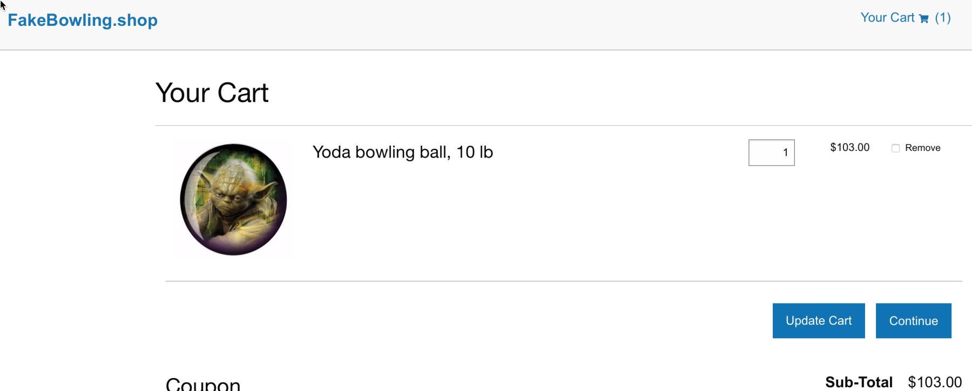Focus the quantity input field
The image size is (972, 391).
[771, 153]
